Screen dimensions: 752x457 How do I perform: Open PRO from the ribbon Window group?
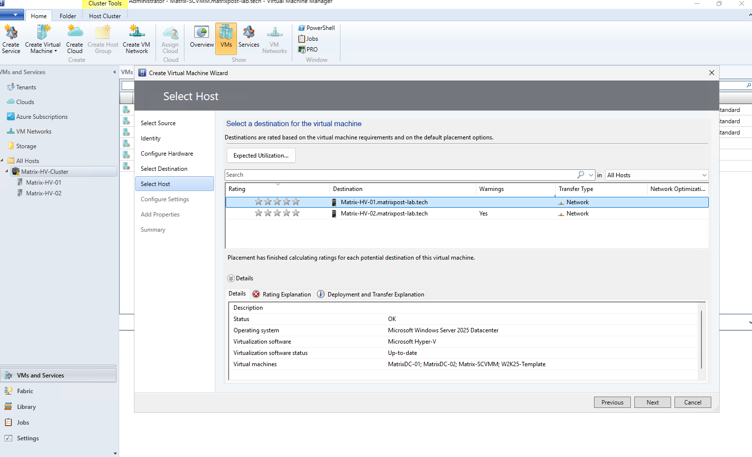point(308,50)
